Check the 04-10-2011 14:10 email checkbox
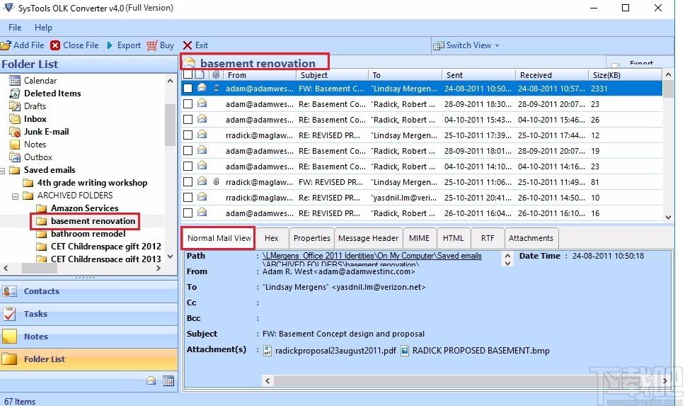The image size is (685, 406). (x=188, y=167)
